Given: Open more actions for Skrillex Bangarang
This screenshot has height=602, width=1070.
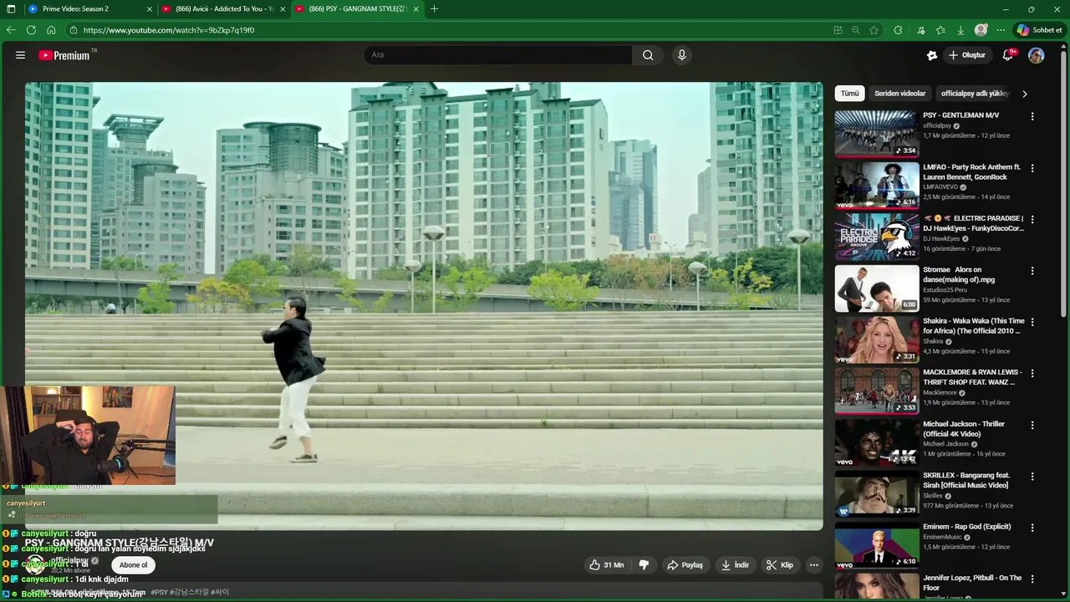Looking at the screenshot, I should (x=1032, y=477).
